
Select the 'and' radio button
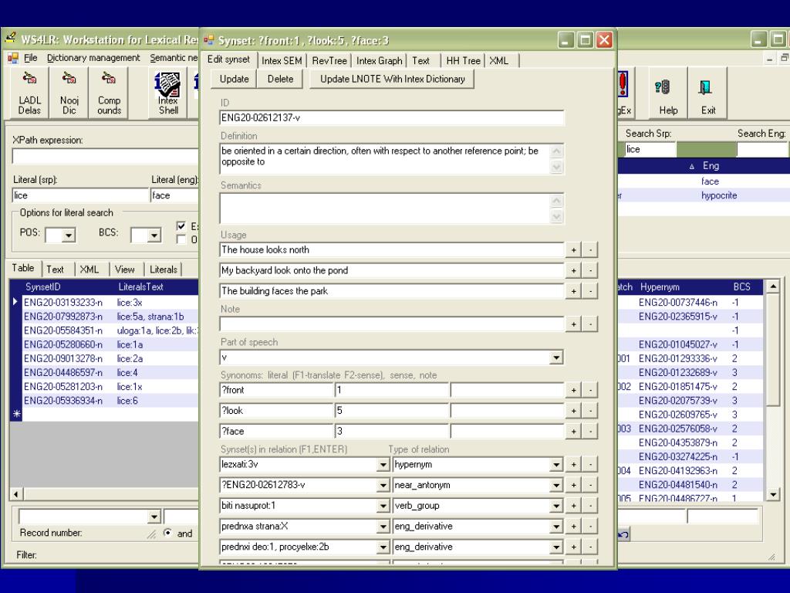click(167, 533)
